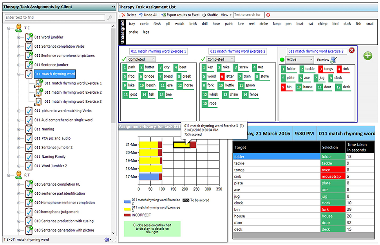Expand the 011 Naming tree node

click(x=19, y=129)
